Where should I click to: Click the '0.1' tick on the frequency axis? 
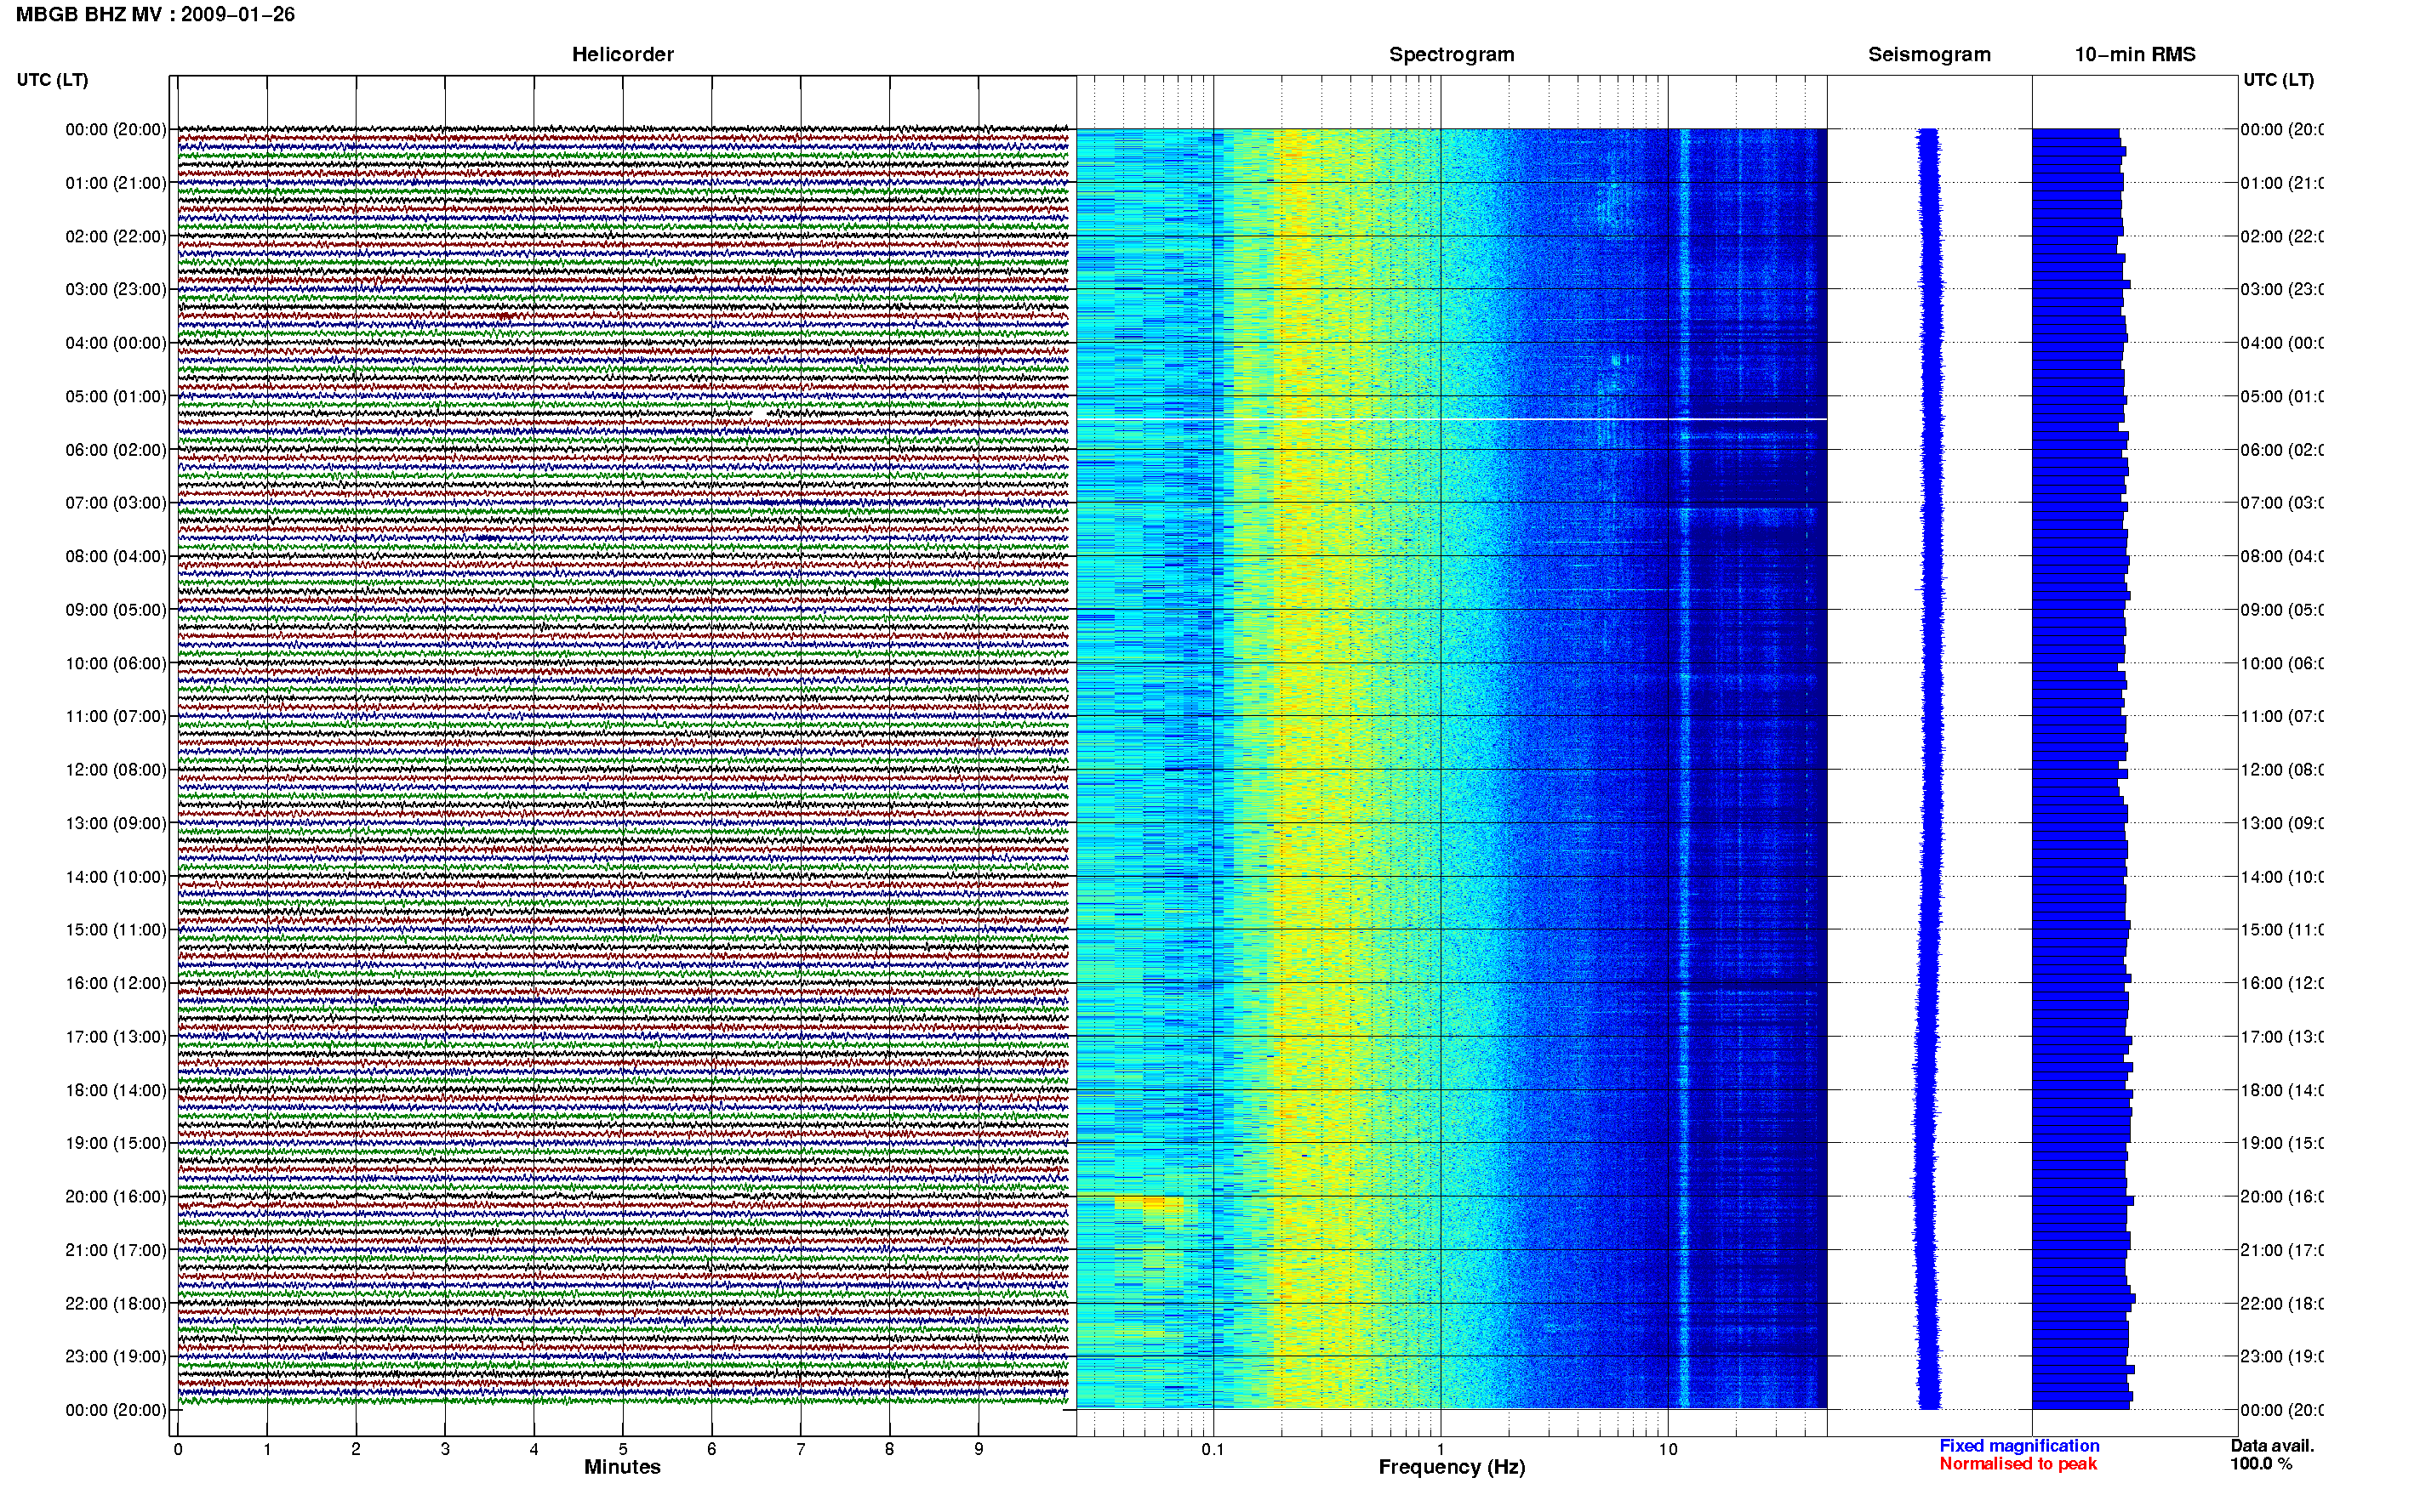pos(1213,1449)
